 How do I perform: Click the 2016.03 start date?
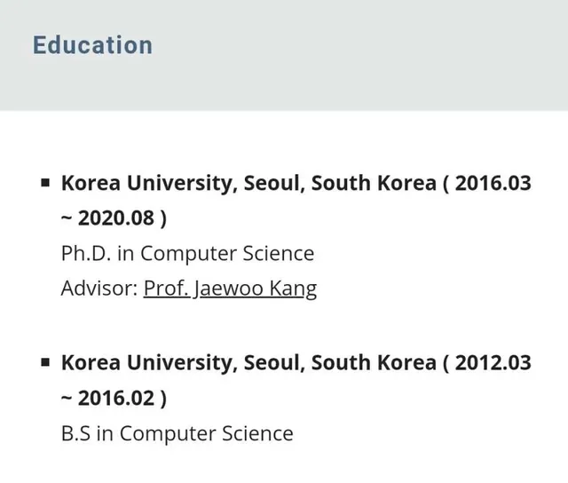[493, 184]
